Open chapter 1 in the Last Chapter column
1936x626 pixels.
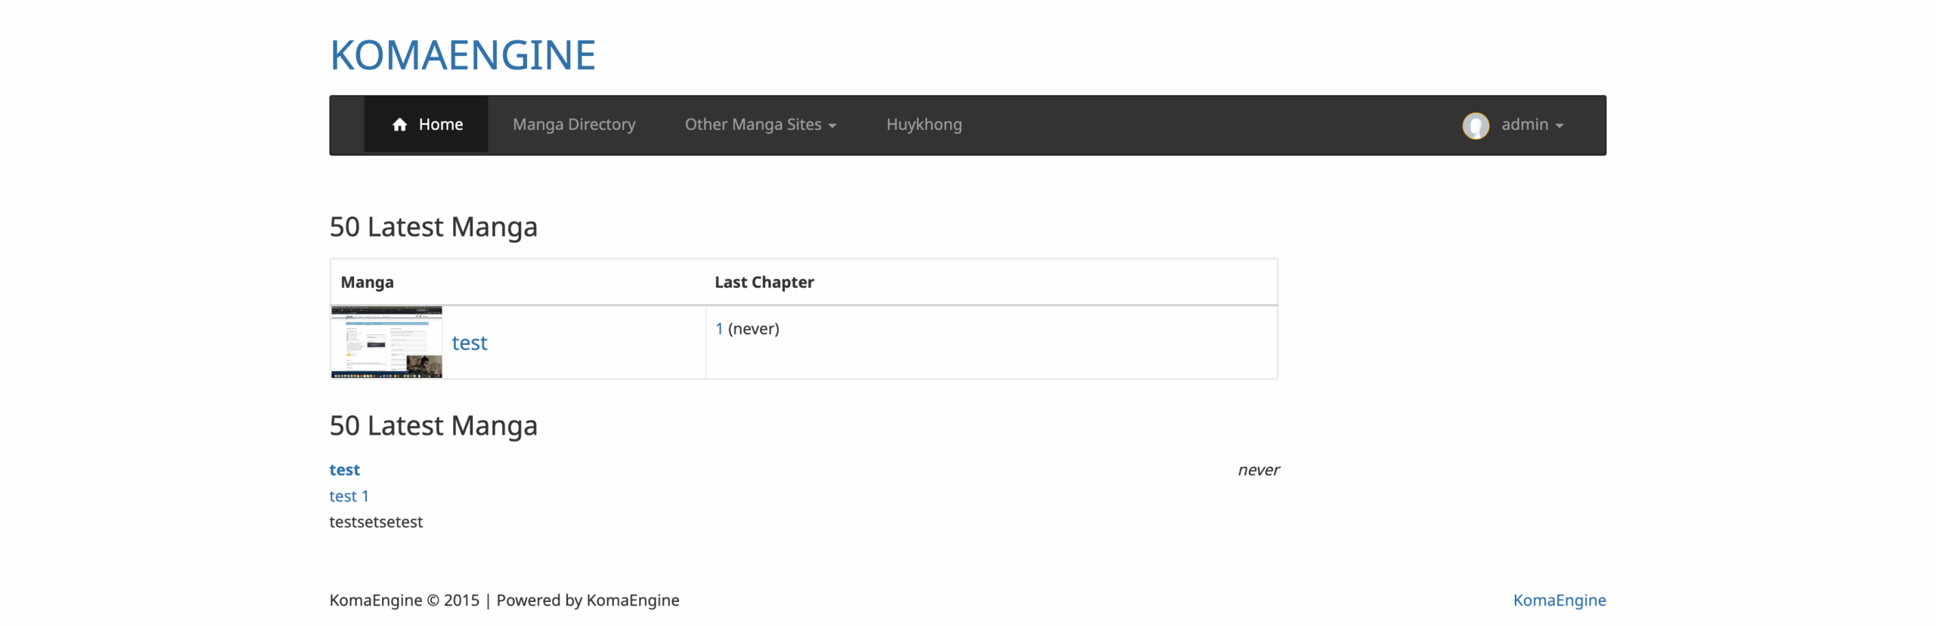click(718, 329)
